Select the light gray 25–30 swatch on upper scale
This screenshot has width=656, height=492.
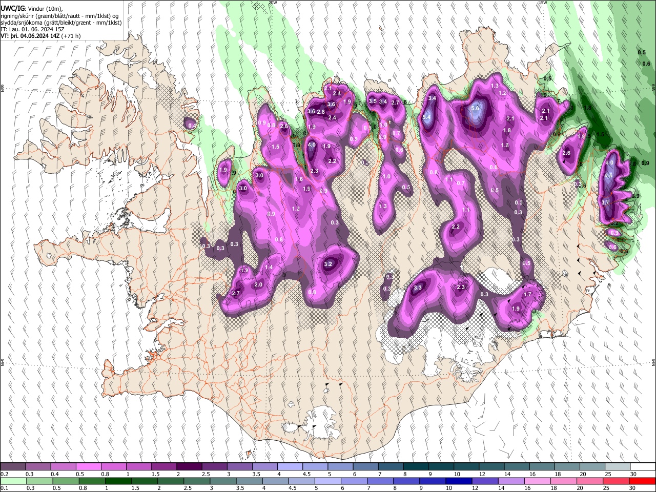618,467
